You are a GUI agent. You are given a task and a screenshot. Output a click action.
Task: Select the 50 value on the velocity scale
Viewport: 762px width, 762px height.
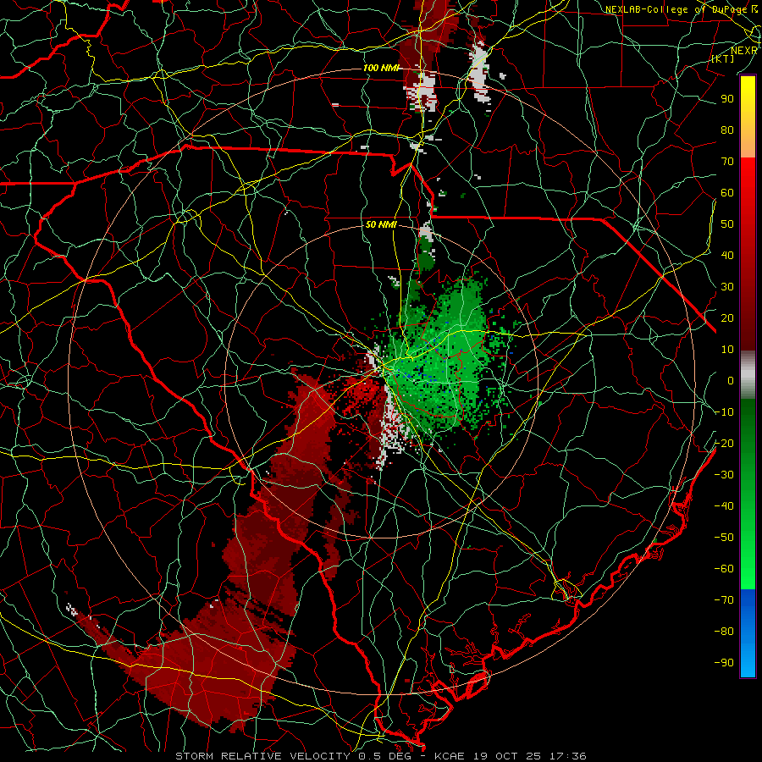727,224
